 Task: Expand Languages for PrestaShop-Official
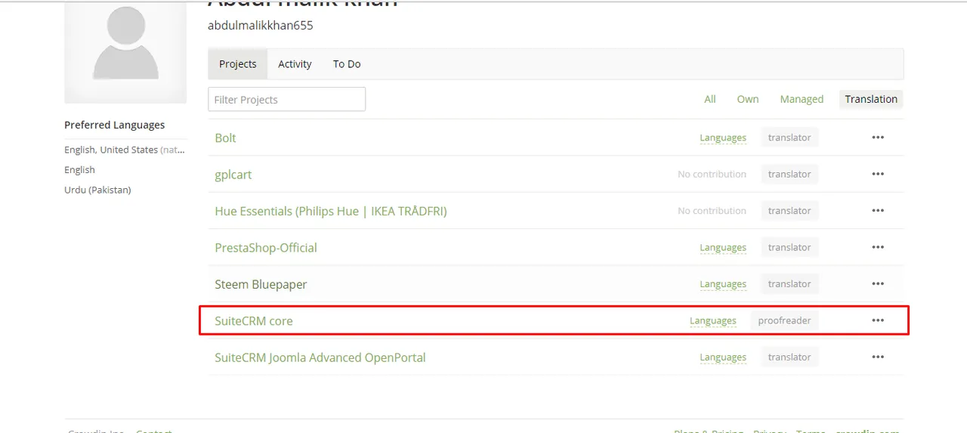pos(723,247)
